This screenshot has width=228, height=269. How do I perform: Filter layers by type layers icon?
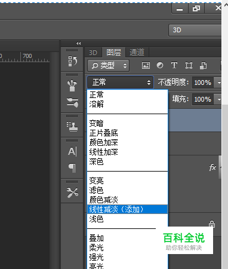coord(174,65)
